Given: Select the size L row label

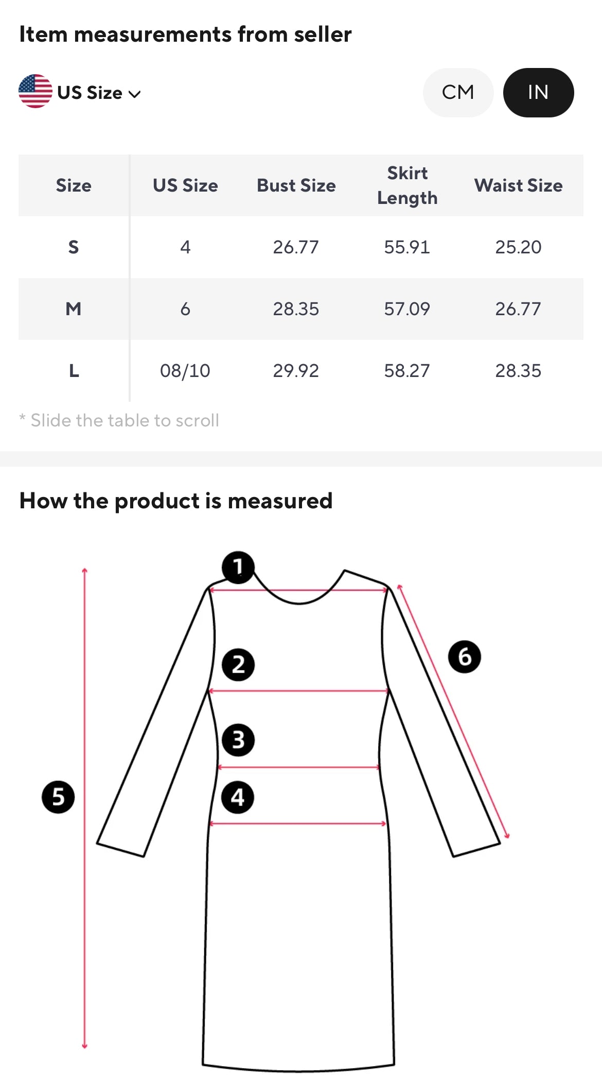Looking at the screenshot, I should 74,371.
